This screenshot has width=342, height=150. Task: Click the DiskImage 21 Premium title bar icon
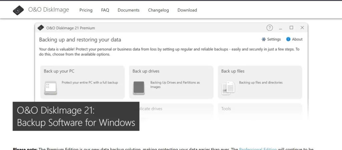point(41,28)
